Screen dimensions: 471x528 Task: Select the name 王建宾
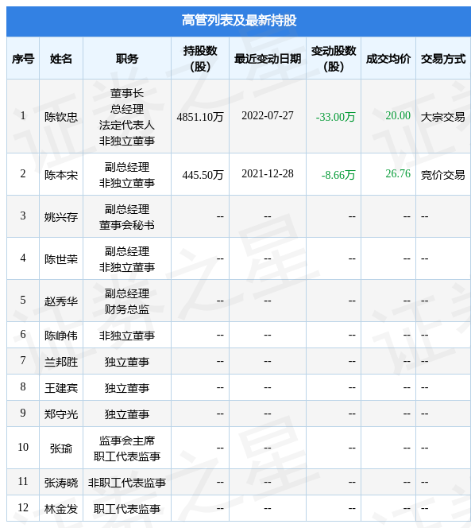tap(61, 388)
